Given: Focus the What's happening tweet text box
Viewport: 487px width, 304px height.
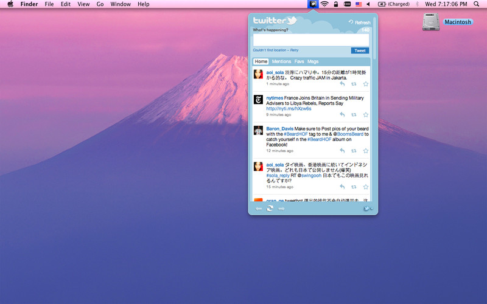Looking at the screenshot, I should click(x=311, y=40).
